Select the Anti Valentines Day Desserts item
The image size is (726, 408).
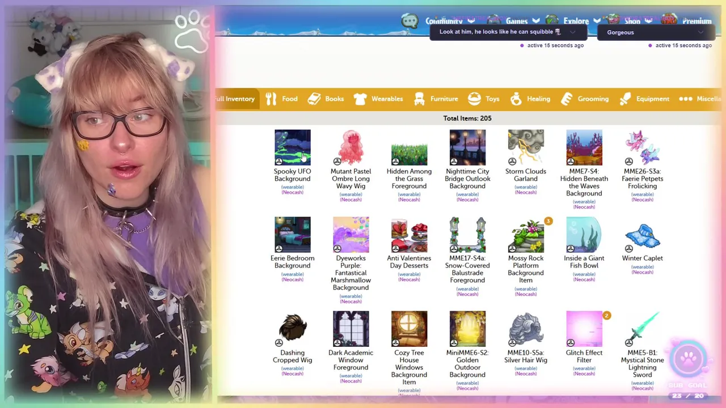(x=409, y=234)
